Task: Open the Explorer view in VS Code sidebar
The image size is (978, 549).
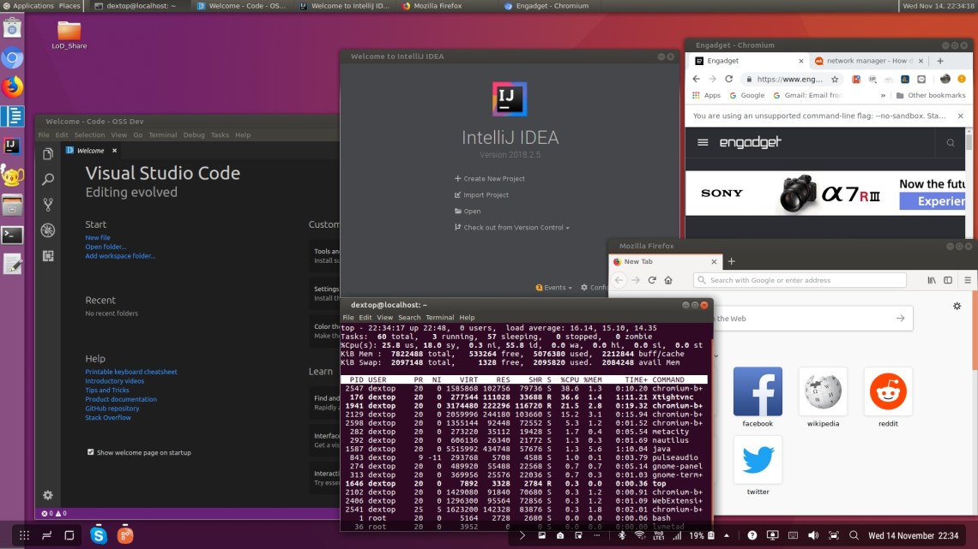Action: point(48,154)
